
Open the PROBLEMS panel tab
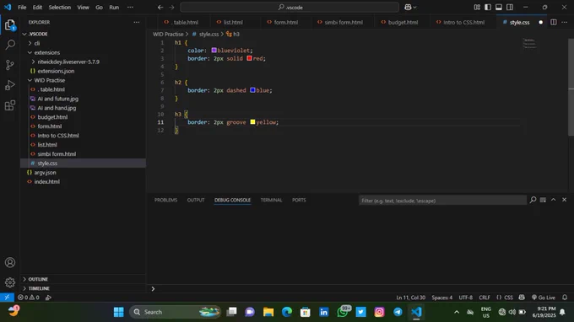pyautogui.click(x=165, y=200)
